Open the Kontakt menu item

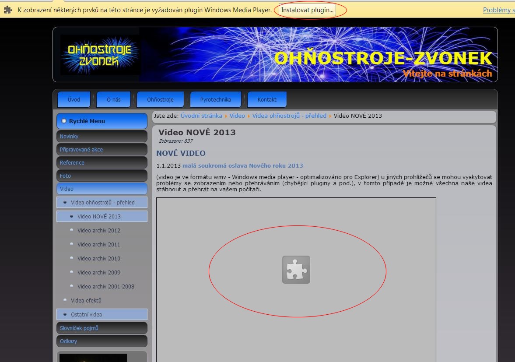coord(267,99)
